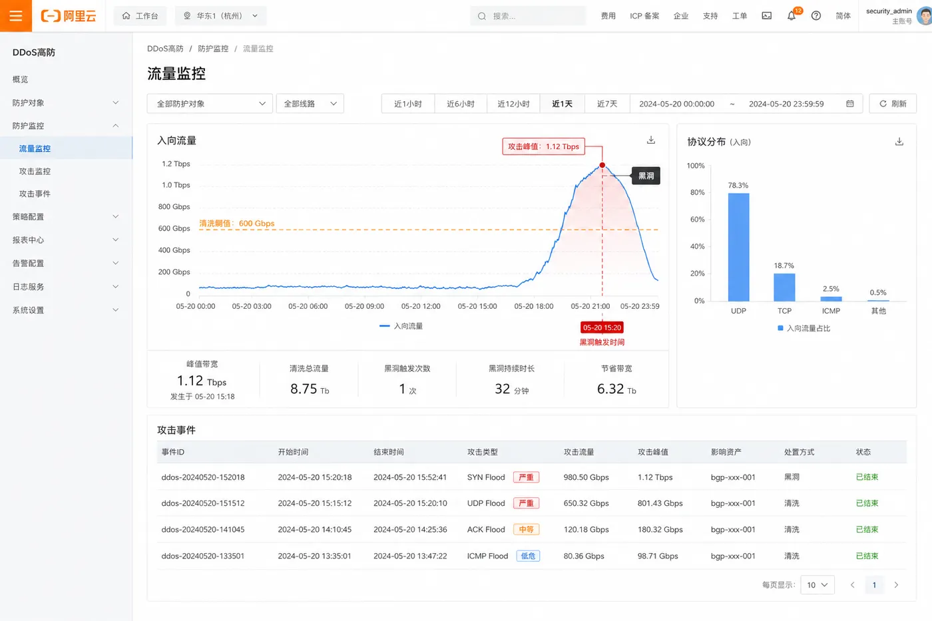The image size is (932, 621).
Task: Open the 防护监控 breadcrumb link
Action: (213, 49)
